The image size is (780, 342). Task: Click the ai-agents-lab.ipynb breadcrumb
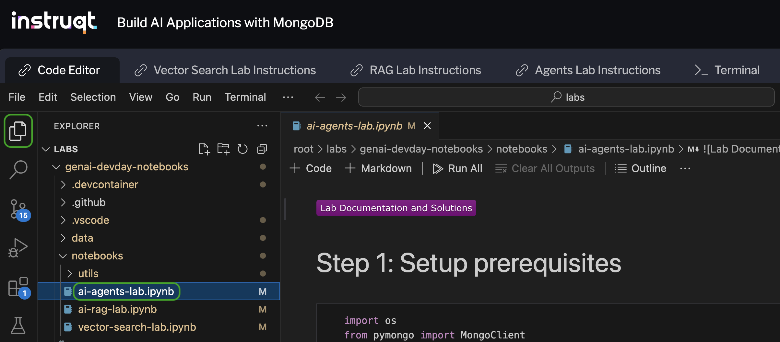point(619,149)
